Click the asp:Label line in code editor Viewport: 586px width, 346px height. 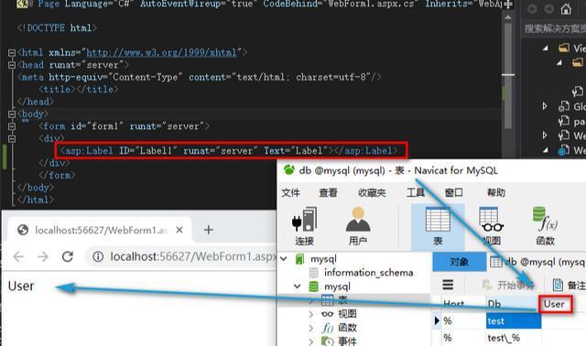[228, 151]
